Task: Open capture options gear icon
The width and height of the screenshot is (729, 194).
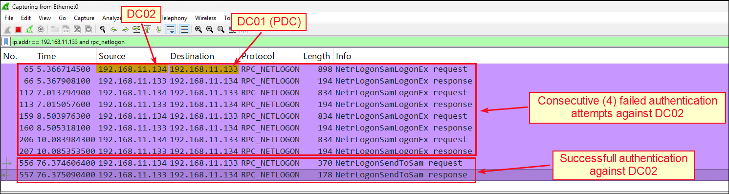Action: 41,29
